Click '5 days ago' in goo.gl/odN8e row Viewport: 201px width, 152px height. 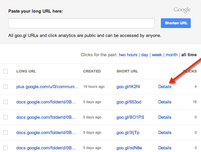point(92,148)
